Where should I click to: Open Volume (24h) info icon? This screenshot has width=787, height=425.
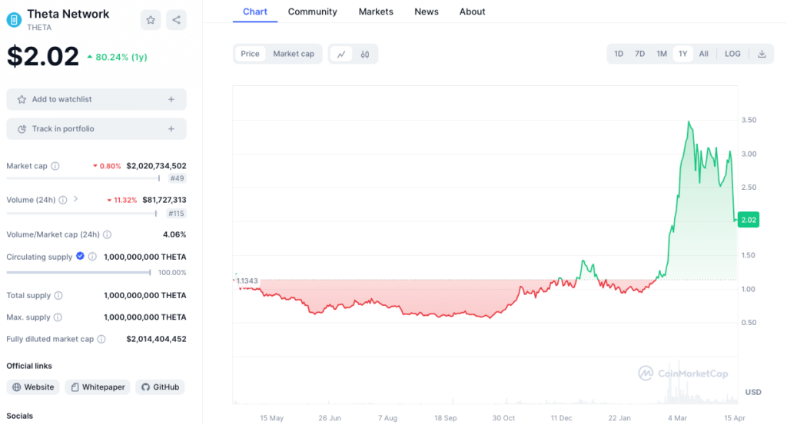click(63, 200)
